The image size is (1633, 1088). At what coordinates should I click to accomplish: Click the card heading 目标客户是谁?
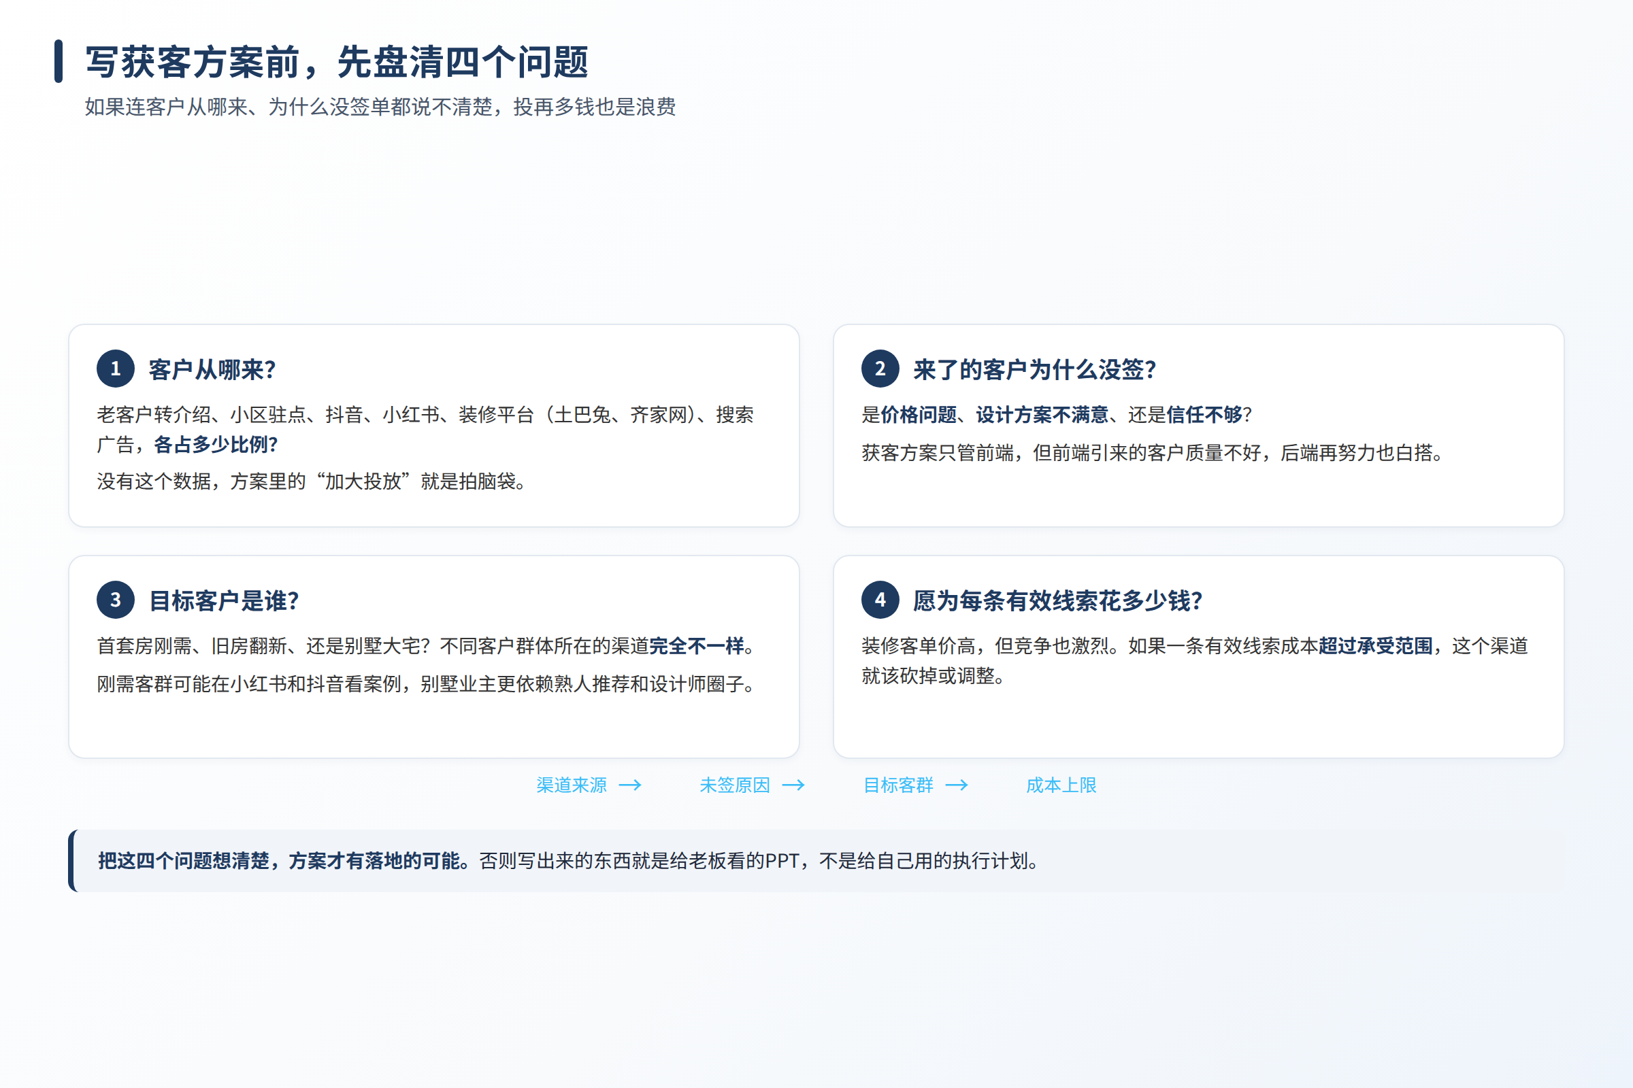point(224,600)
